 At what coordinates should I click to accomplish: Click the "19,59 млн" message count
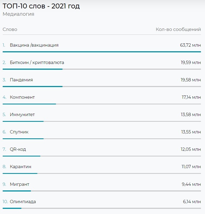pos(191,62)
